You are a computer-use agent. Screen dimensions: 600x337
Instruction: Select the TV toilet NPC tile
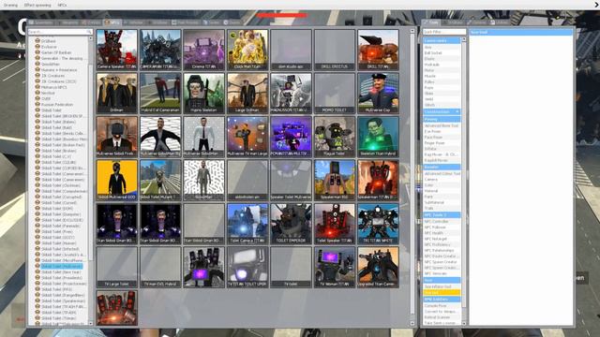click(292, 268)
